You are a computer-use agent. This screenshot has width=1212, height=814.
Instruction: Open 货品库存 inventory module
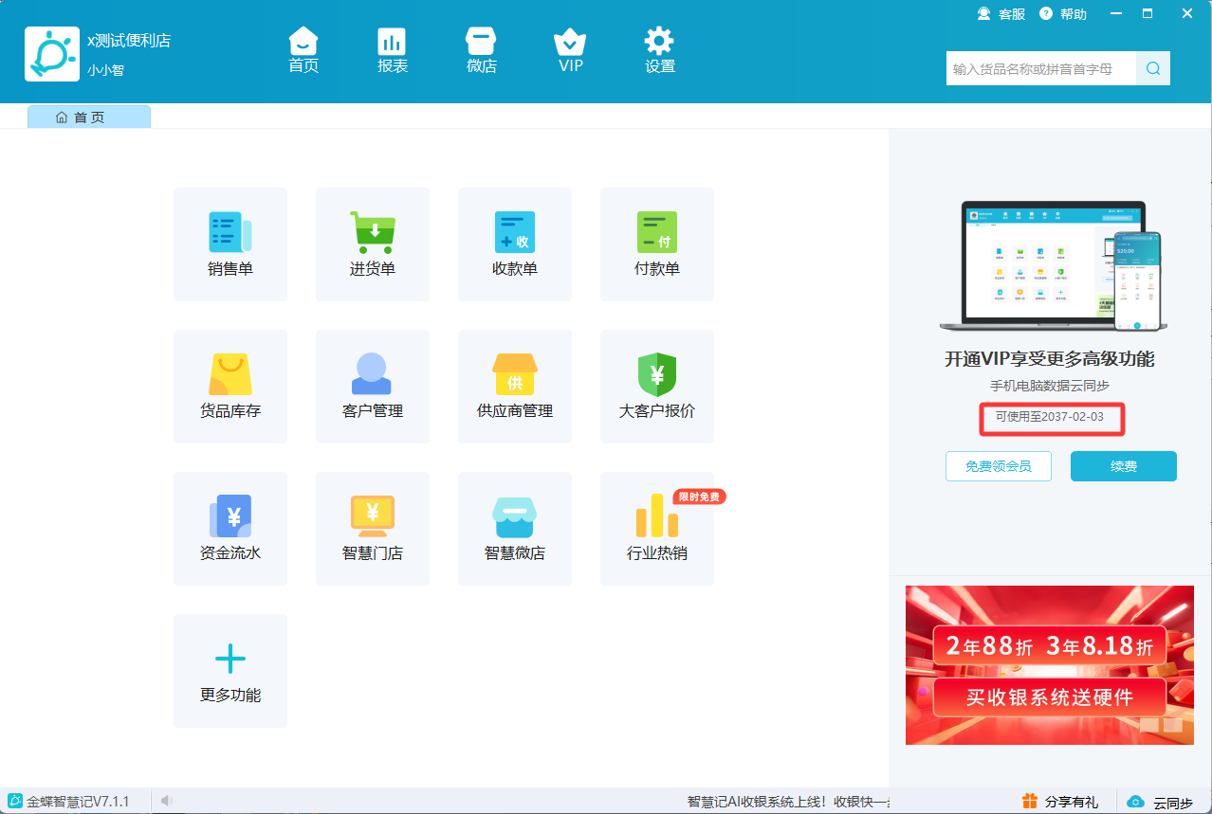tap(230, 387)
